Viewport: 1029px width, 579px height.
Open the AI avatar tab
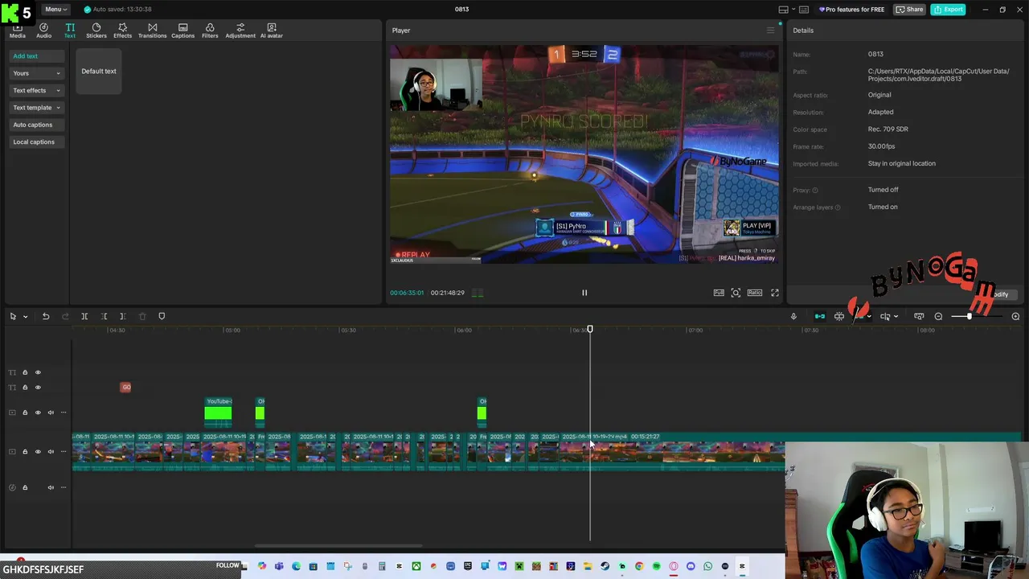pos(271,31)
